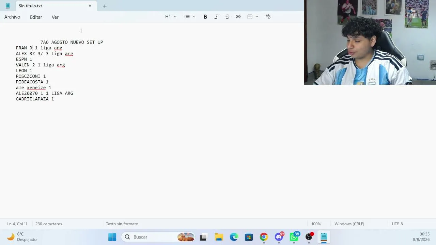The height and width of the screenshot is (245, 436).
Task: Open the Windows Start menu
Action: pos(112,237)
